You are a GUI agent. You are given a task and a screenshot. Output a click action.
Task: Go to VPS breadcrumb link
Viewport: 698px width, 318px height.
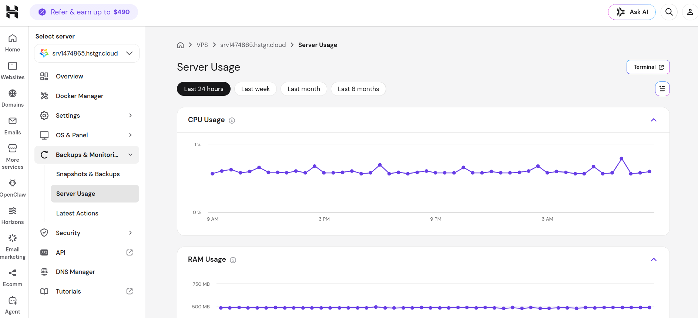(202, 45)
